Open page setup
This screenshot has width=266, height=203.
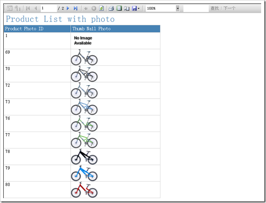pyautogui.click(x=127, y=8)
